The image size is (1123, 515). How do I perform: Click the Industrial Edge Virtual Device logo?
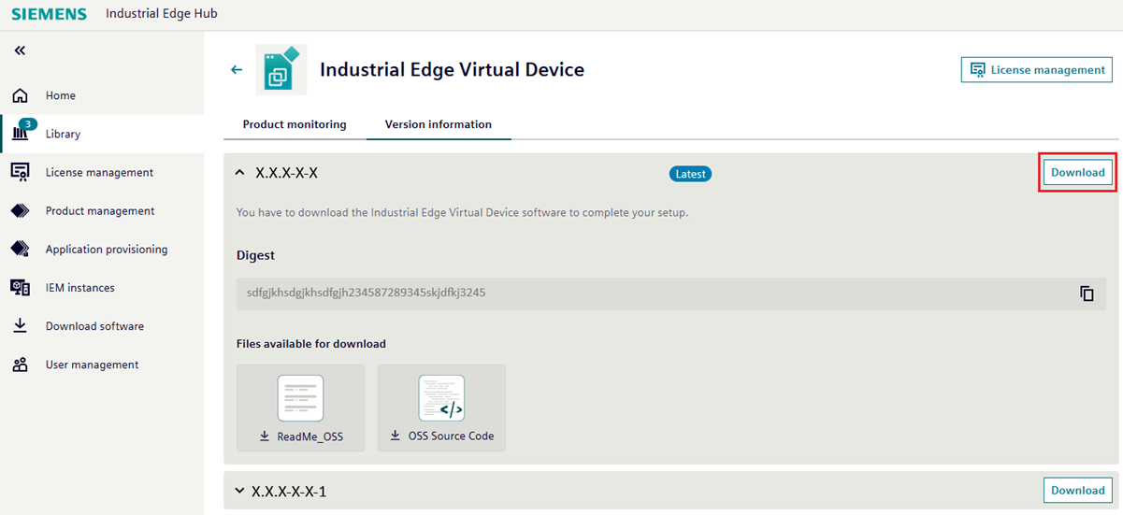coord(281,69)
